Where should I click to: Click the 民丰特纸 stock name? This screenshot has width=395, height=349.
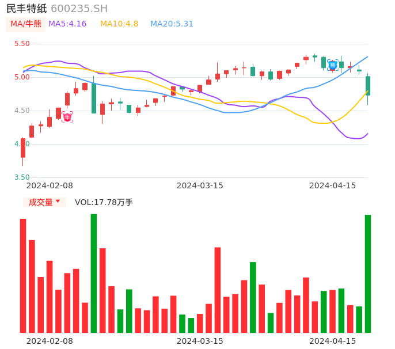point(26,8)
